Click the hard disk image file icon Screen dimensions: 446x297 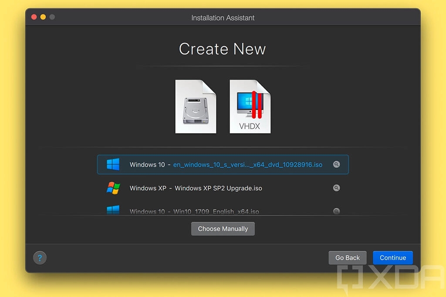pyautogui.click(x=196, y=107)
